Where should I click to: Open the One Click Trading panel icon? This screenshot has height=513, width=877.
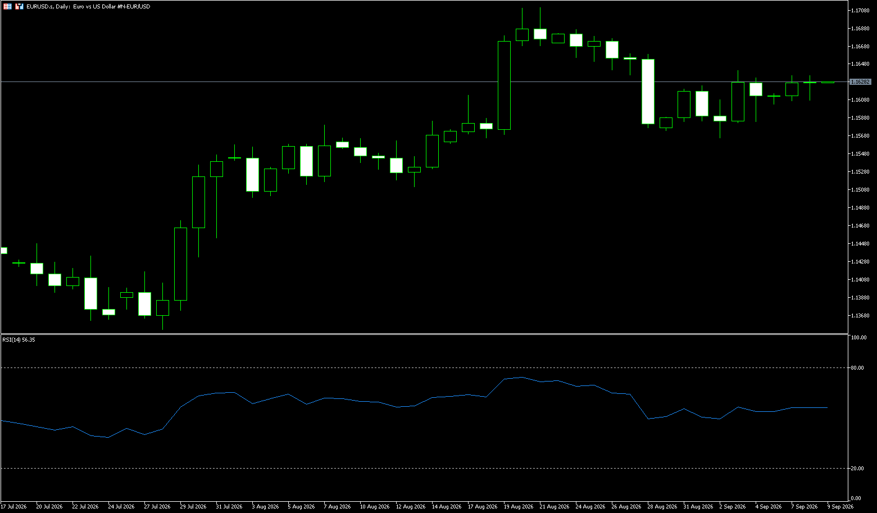point(7,6)
